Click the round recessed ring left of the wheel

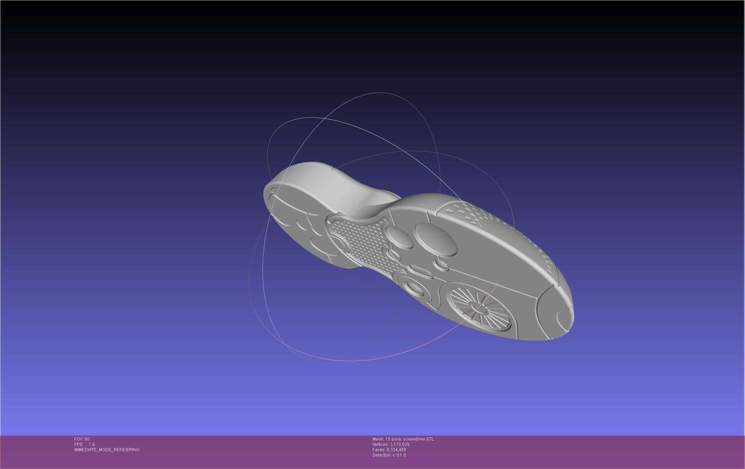(x=414, y=288)
